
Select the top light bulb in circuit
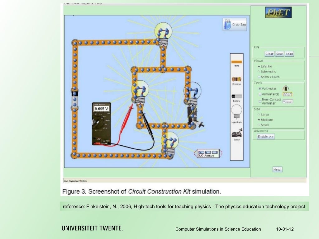(163, 34)
